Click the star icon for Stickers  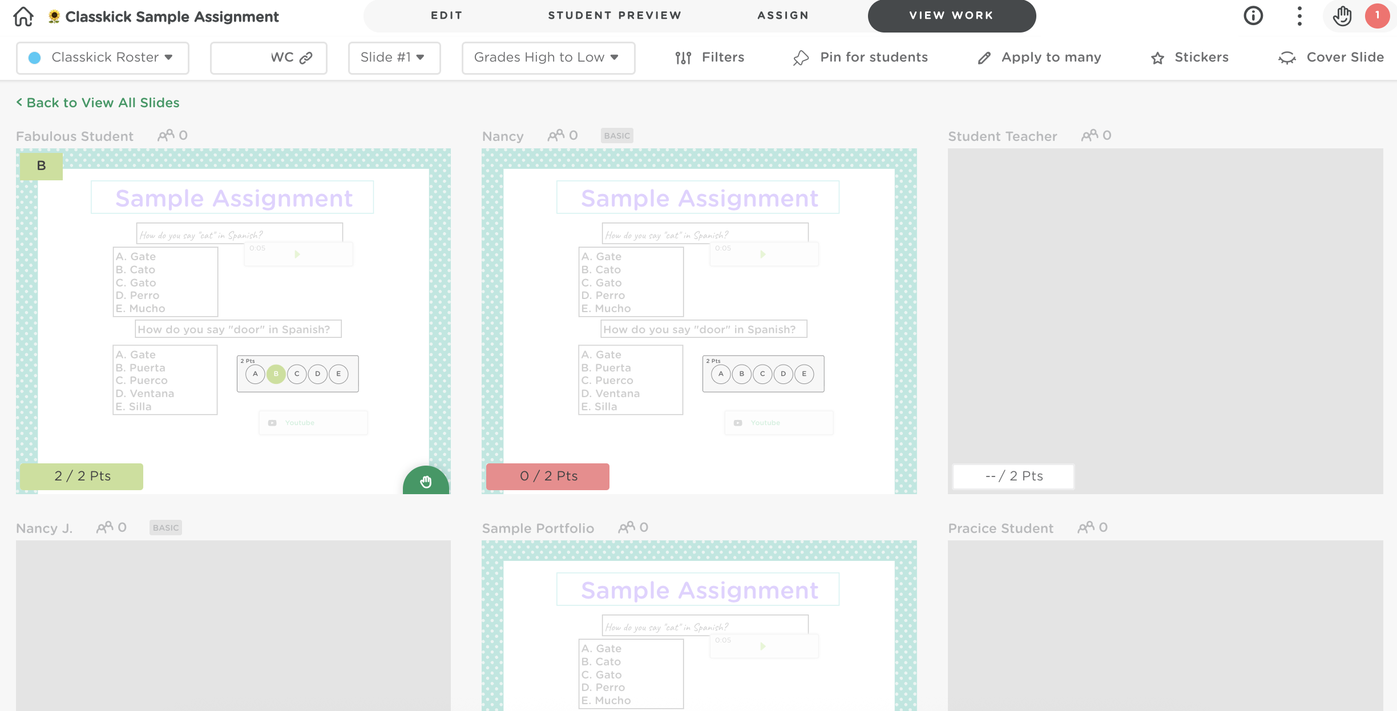coord(1157,58)
